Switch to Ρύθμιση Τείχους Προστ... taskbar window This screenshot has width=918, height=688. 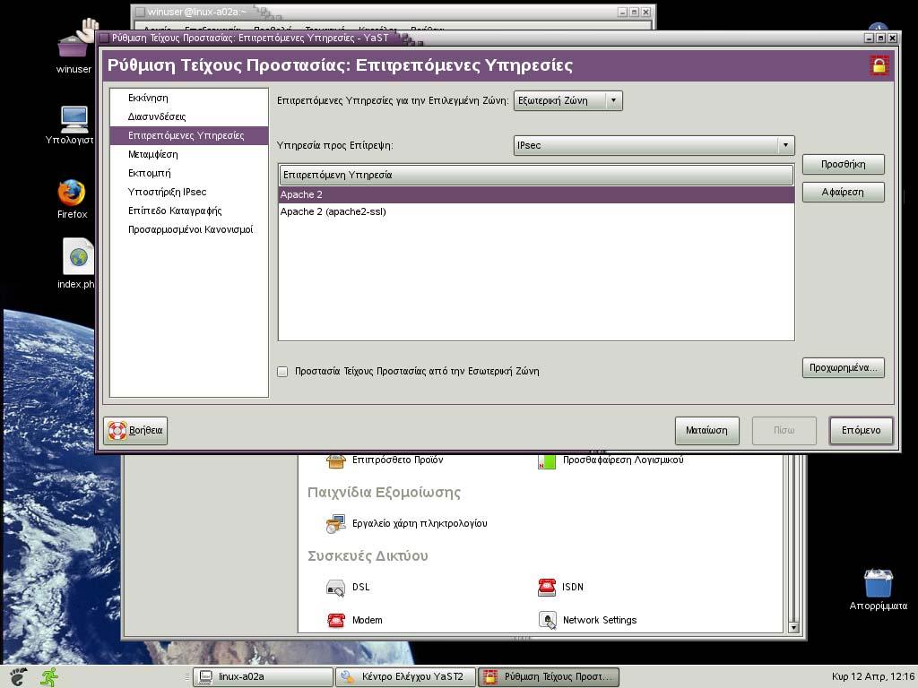(x=549, y=677)
